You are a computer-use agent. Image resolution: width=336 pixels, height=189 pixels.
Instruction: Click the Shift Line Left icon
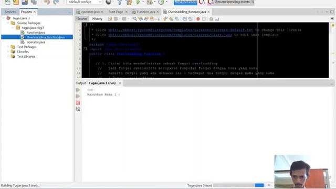(x=184, y=19)
